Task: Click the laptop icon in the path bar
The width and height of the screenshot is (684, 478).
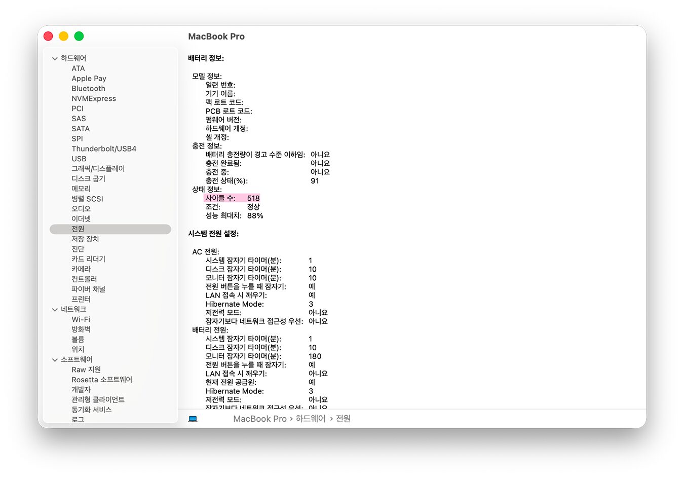Action: (193, 419)
